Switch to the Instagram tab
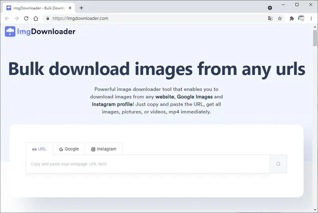The height and width of the screenshot is (213, 318). click(x=104, y=149)
